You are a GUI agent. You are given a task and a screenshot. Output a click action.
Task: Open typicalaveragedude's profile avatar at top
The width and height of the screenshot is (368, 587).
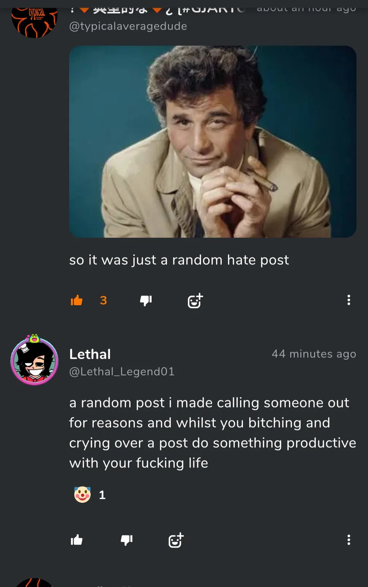click(34, 20)
